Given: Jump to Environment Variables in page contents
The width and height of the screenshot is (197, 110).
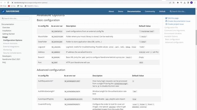Looking at the screenshot, I should click(173, 33).
